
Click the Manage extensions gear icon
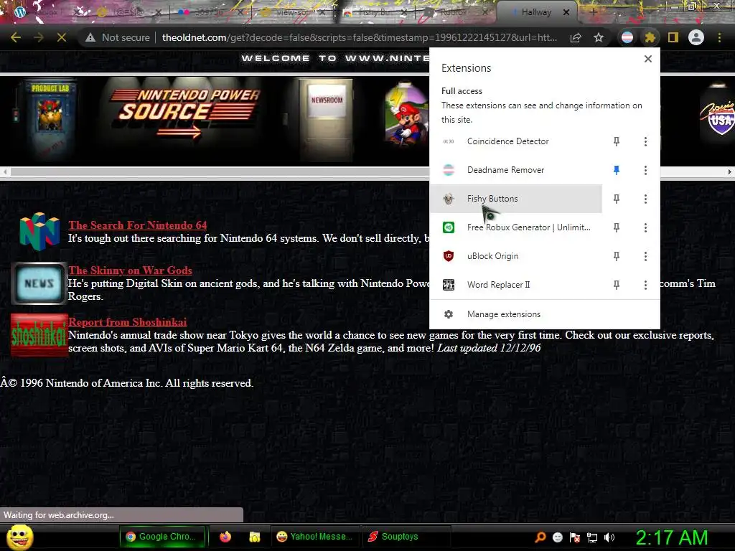449,314
